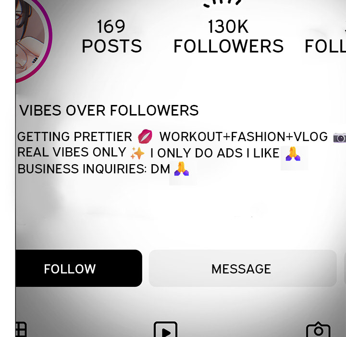Open the tagged photos tab icon

[x=318, y=329]
